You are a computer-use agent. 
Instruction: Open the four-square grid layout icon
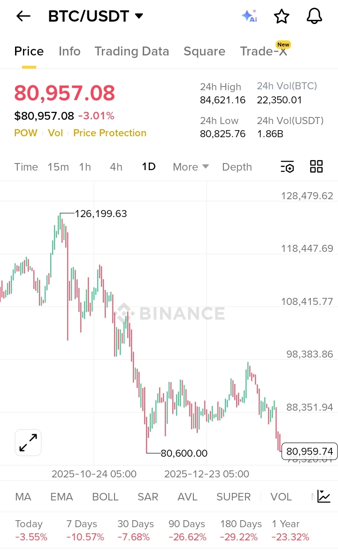tap(316, 166)
